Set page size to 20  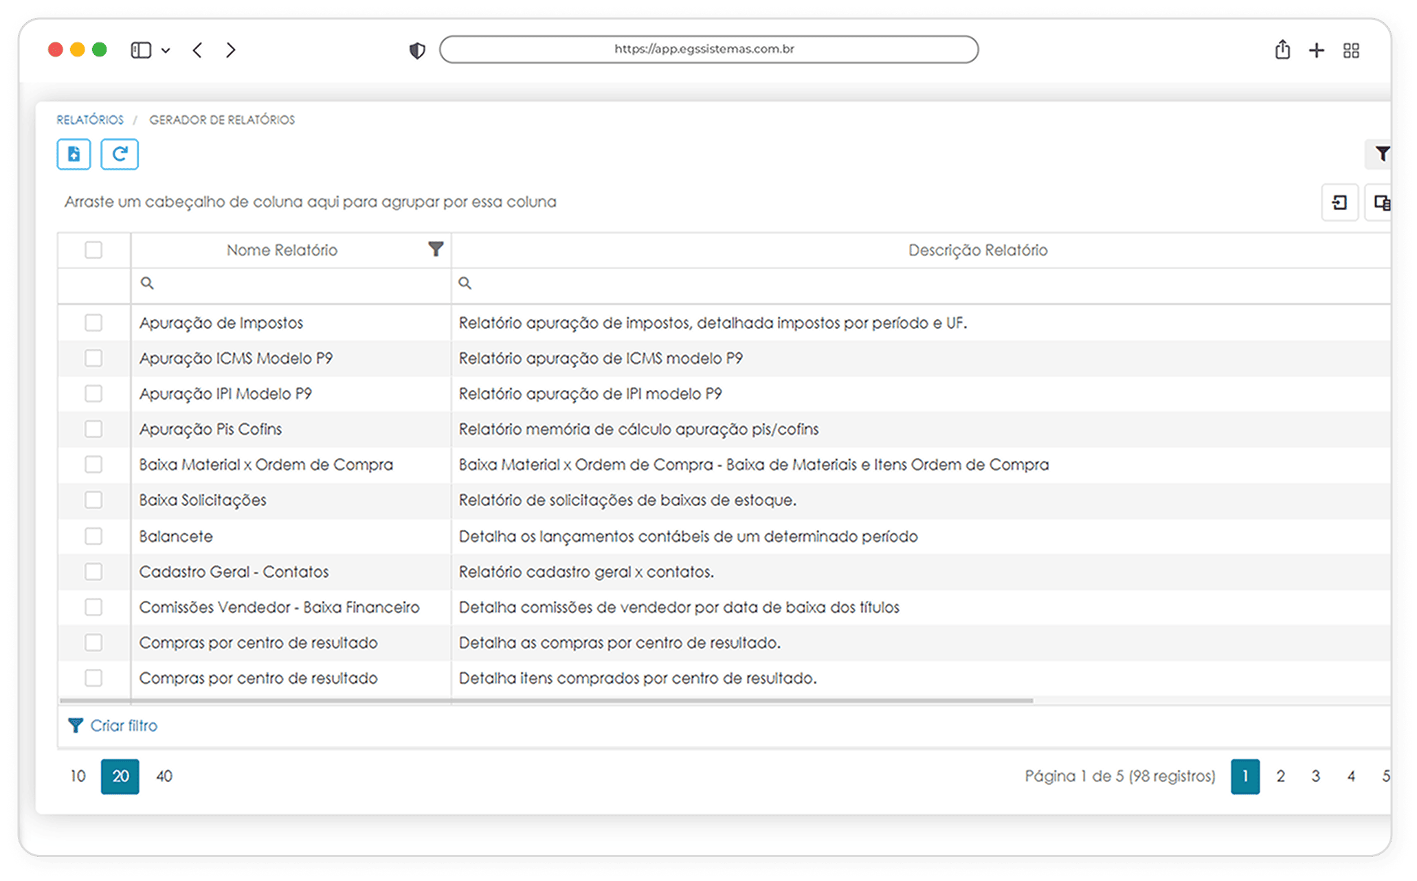(120, 776)
